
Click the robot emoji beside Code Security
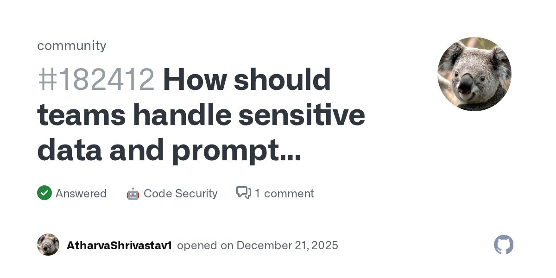point(133,194)
